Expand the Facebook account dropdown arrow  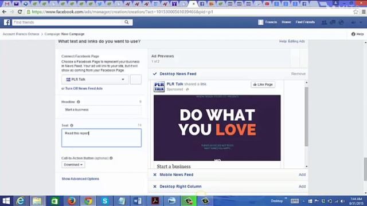361,22
